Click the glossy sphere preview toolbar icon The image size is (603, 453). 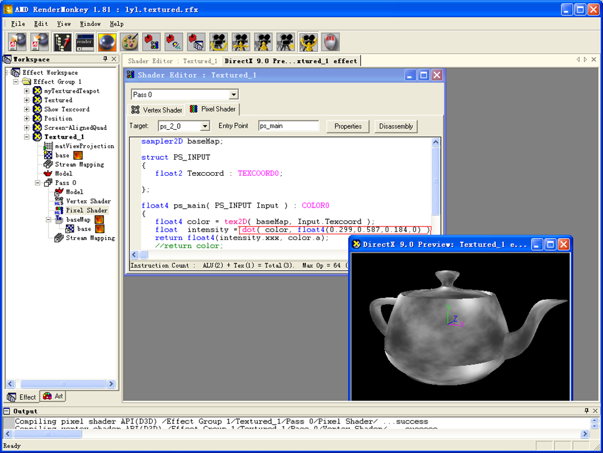[107, 42]
